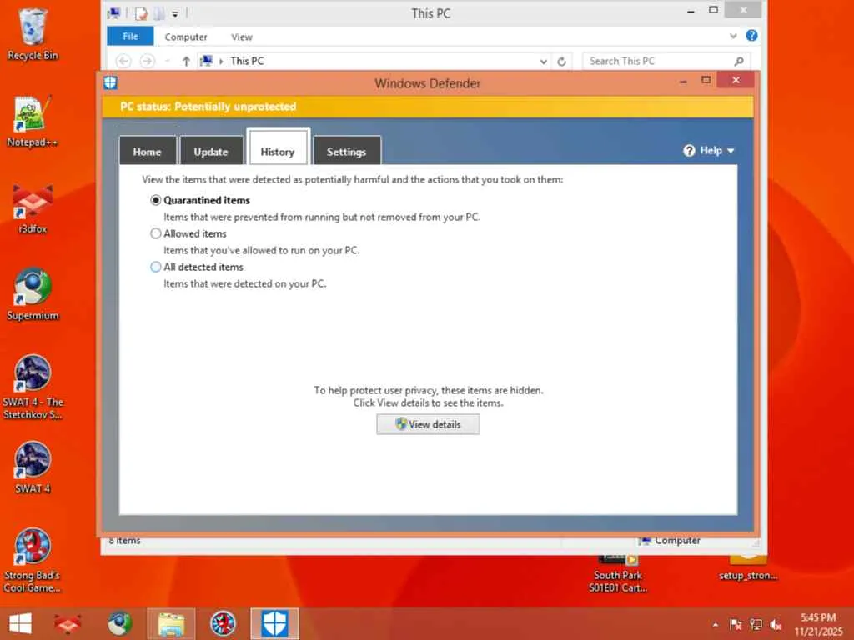This screenshot has height=640, width=854.
Task: Open the Recycle Bin desktop icon
Action: click(33, 33)
